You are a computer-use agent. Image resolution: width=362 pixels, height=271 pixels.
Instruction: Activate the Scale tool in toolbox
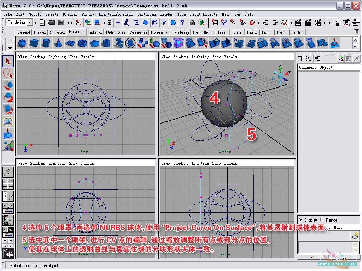click(x=8, y=109)
